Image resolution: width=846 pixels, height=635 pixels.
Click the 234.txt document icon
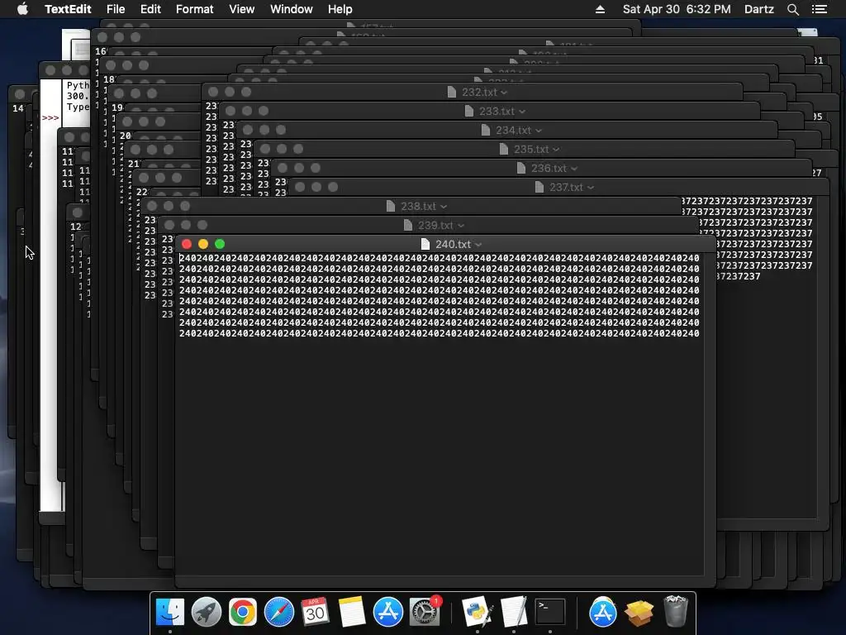point(486,130)
